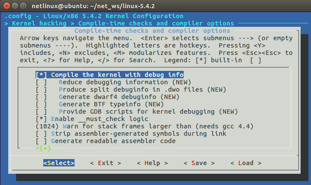Open the Help button
This screenshot has width=311, height=185.
(x=152, y=163)
